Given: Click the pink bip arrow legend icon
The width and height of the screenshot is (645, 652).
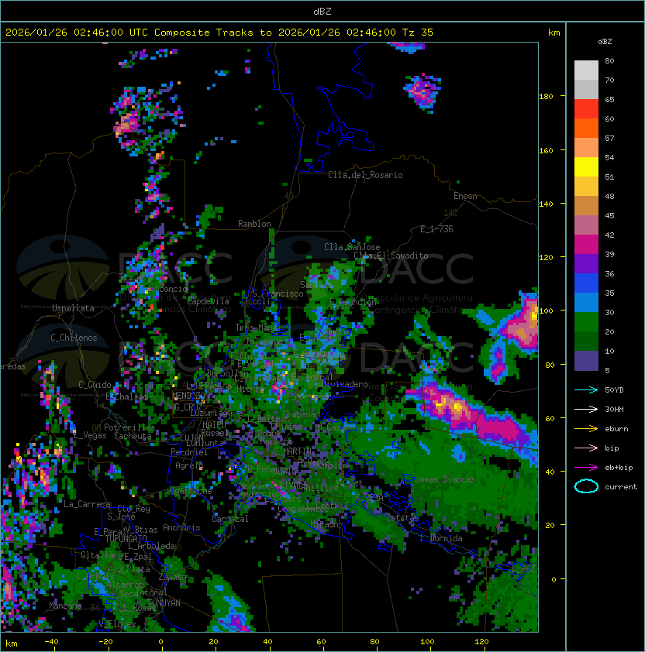Looking at the screenshot, I should coord(586,448).
